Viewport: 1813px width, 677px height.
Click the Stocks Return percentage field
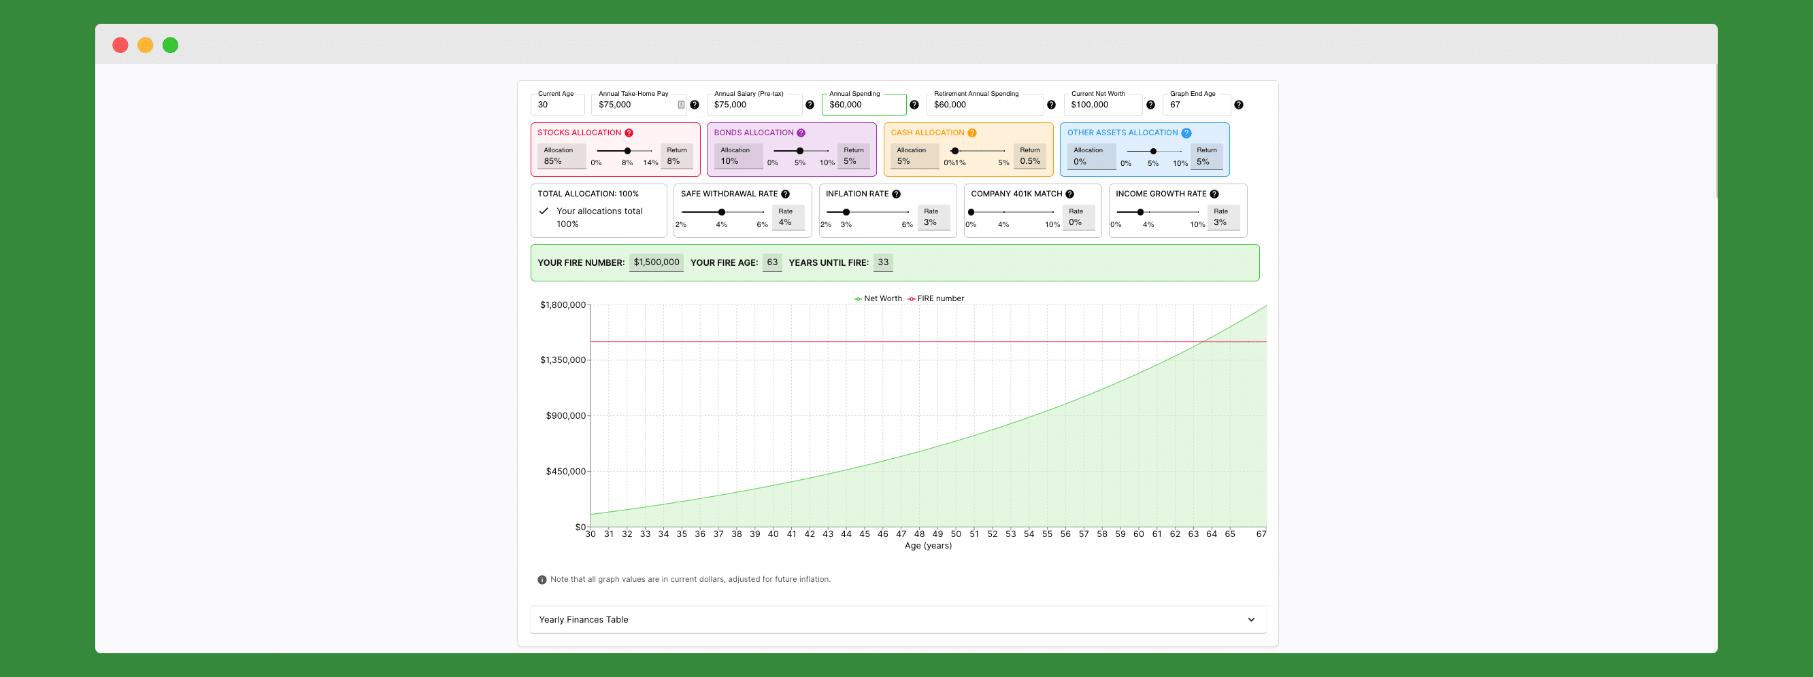[676, 161]
